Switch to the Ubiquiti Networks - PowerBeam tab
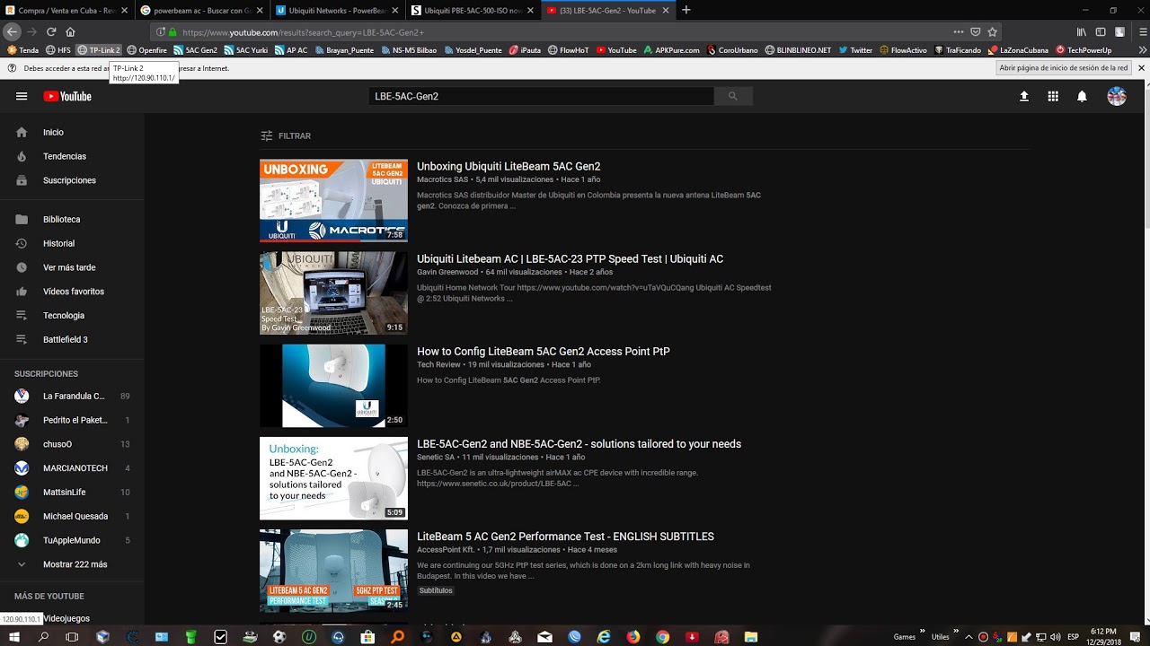Image resolution: width=1150 pixels, height=646 pixels. [x=337, y=11]
